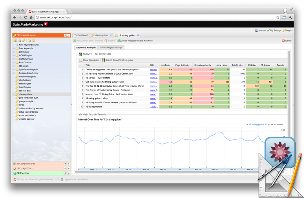Click the globe icon for All Countries and Territories
Screen dimensions: 305x199
point(75,41)
